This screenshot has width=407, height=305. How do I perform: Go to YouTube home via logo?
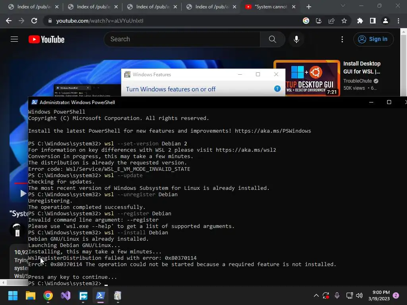47,39
